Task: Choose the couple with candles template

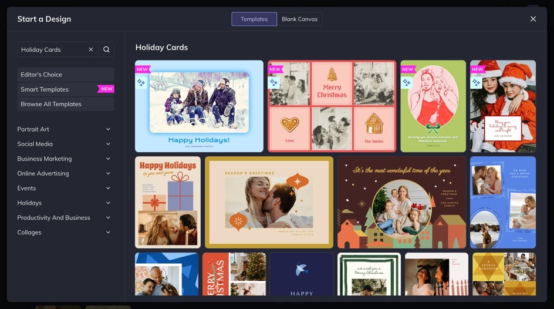Action: (x=437, y=274)
